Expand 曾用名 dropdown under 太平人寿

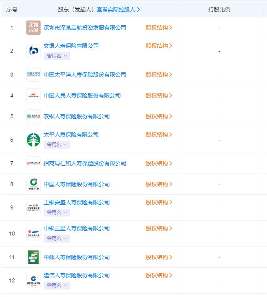[57, 145]
